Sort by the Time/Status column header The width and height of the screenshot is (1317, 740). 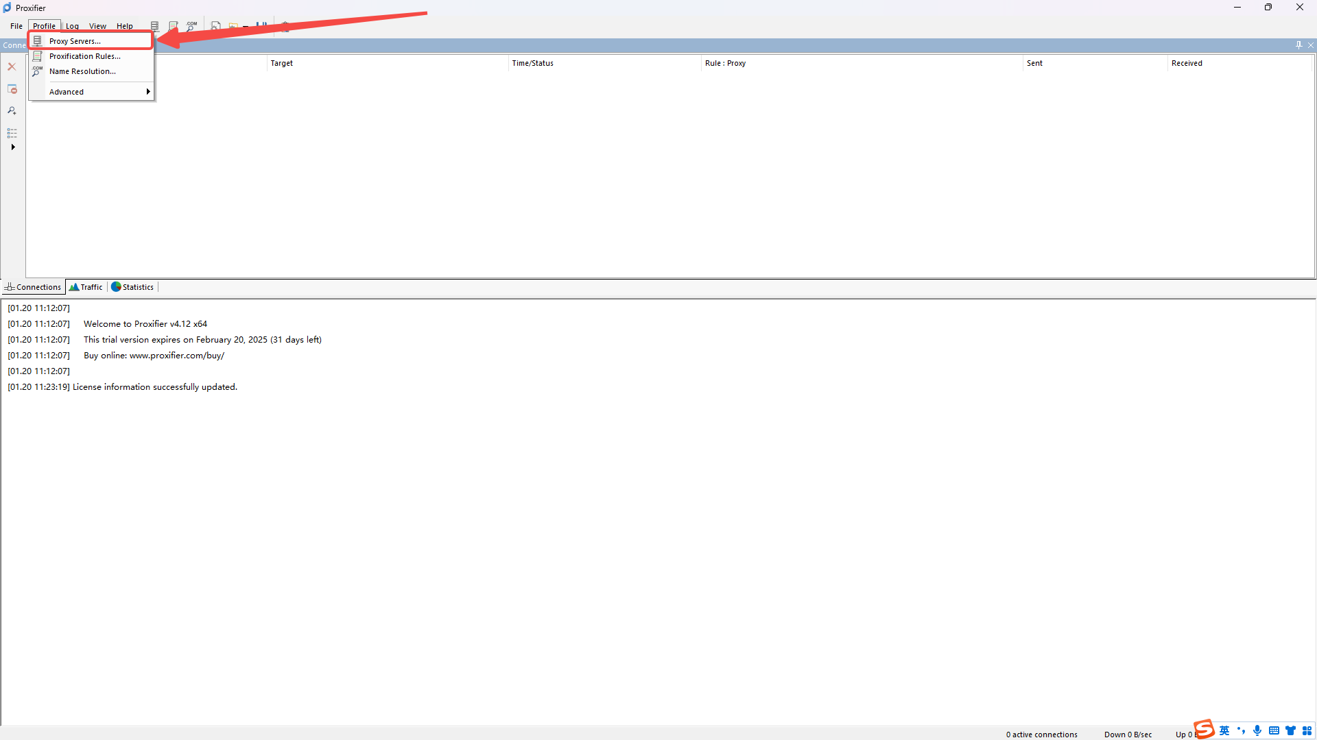pyautogui.click(x=604, y=63)
